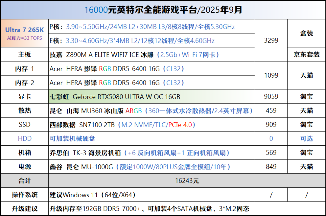This screenshot has height=216, width=326.
Task: Click the 技嘉 Z890M A ELITE motherboard entry
Action: tap(134, 55)
